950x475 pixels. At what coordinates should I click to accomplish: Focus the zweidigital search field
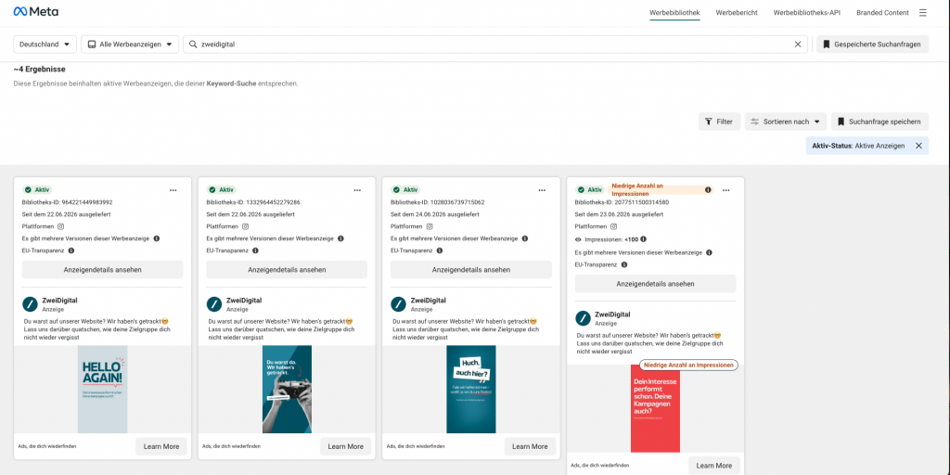tap(495, 45)
